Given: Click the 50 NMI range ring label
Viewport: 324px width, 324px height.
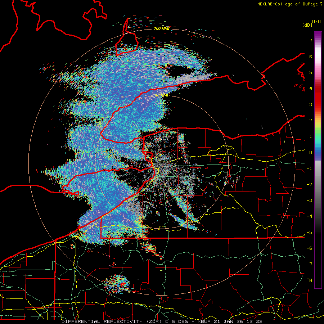Looking at the screenshot, I should pyautogui.click(x=161, y=95).
